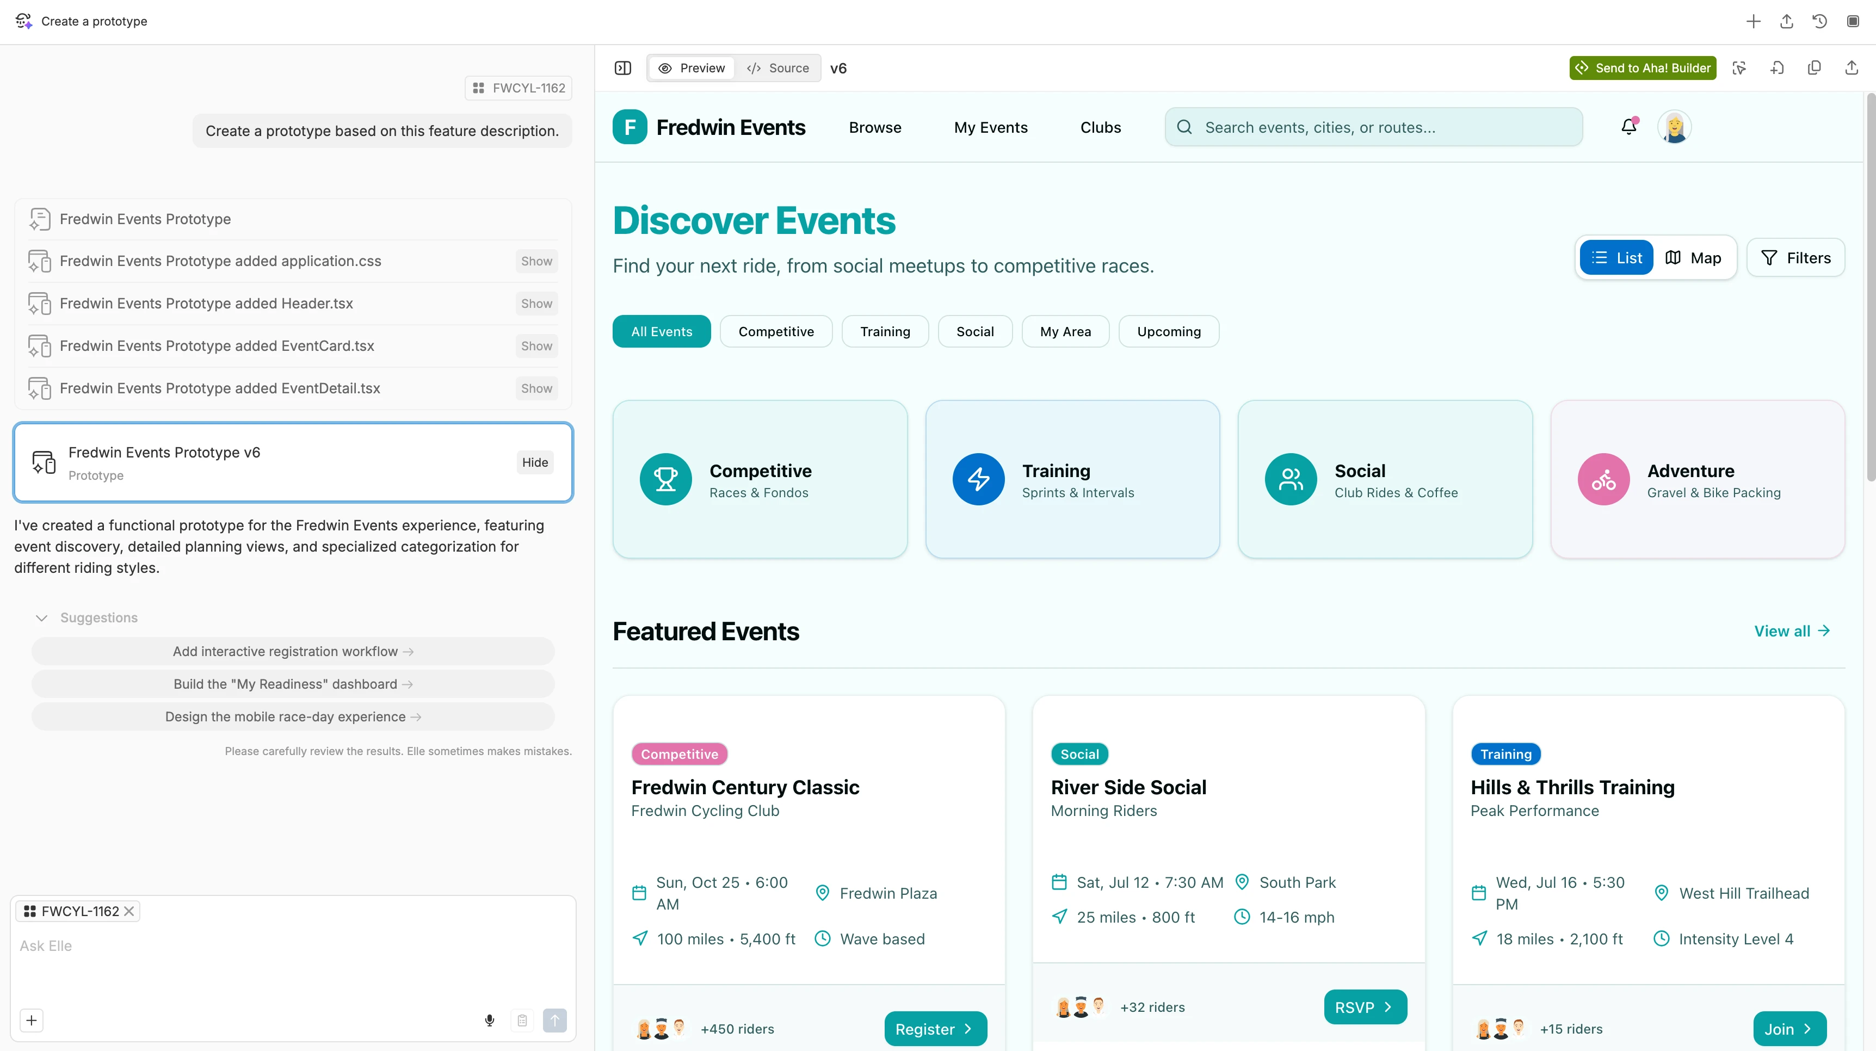Click the share icon in top bar
1876x1051 pixels.
tap(1786, 21)
